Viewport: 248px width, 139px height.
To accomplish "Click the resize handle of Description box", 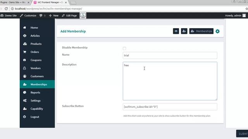I will click(216, 99).
